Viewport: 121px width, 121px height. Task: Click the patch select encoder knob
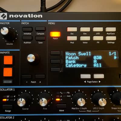point(31,58)
